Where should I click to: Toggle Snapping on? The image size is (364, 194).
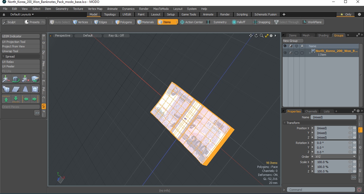pyautogui.click(x=262, y=22)
